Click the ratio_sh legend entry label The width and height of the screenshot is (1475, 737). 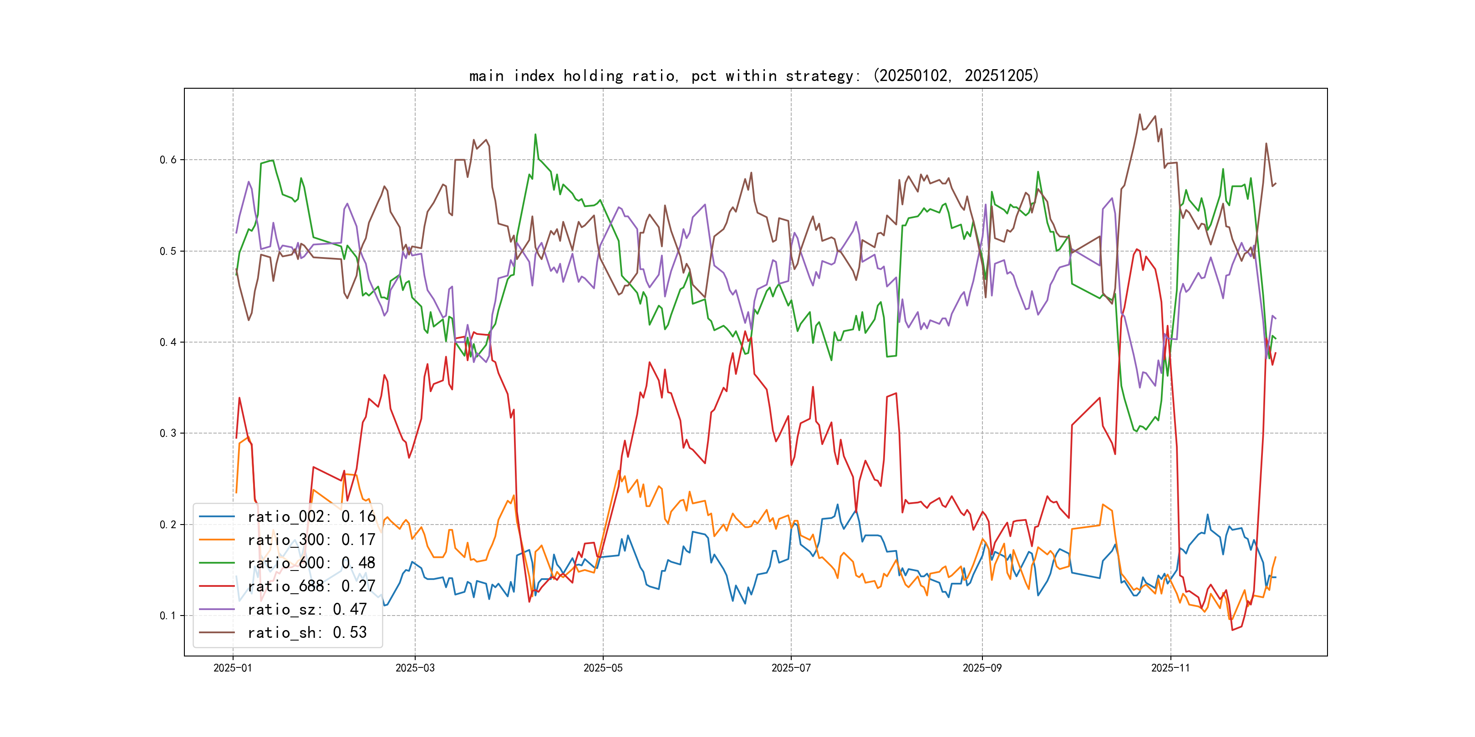click(307, 632)
